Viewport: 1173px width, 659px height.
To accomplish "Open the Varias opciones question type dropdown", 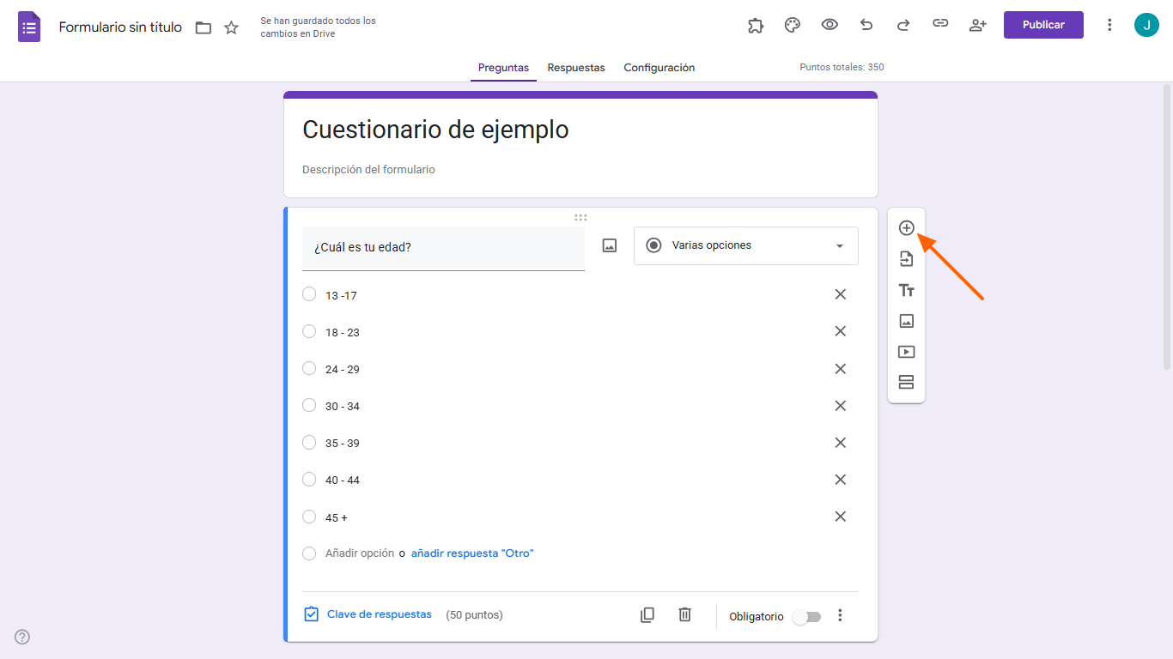I will 745,245.
